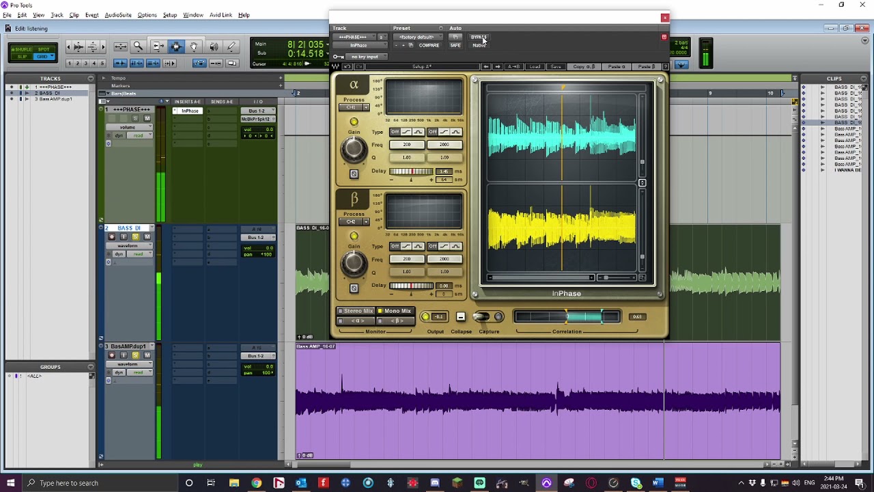Open File Explorer from taskbar

[234, 483]
